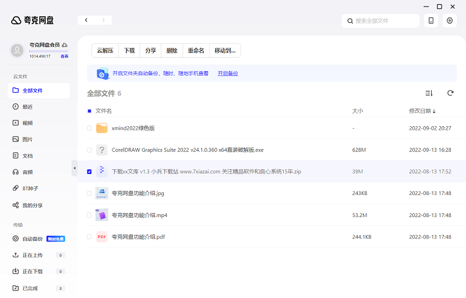Click the xmind2022绿色版 folder icon
This screenshot has width=466, height=298.
click(x=102, y=128)
